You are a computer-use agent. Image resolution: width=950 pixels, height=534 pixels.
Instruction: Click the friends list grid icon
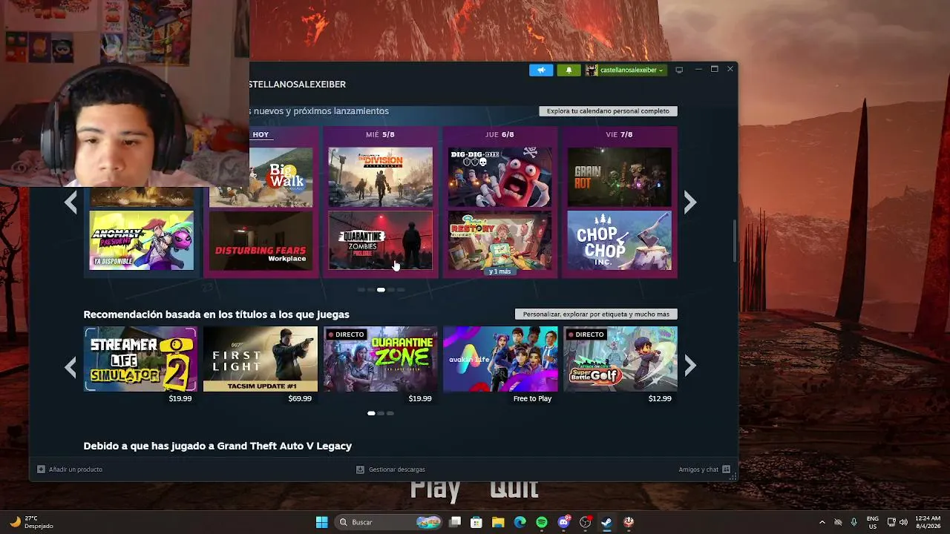[x=726, y=469]
